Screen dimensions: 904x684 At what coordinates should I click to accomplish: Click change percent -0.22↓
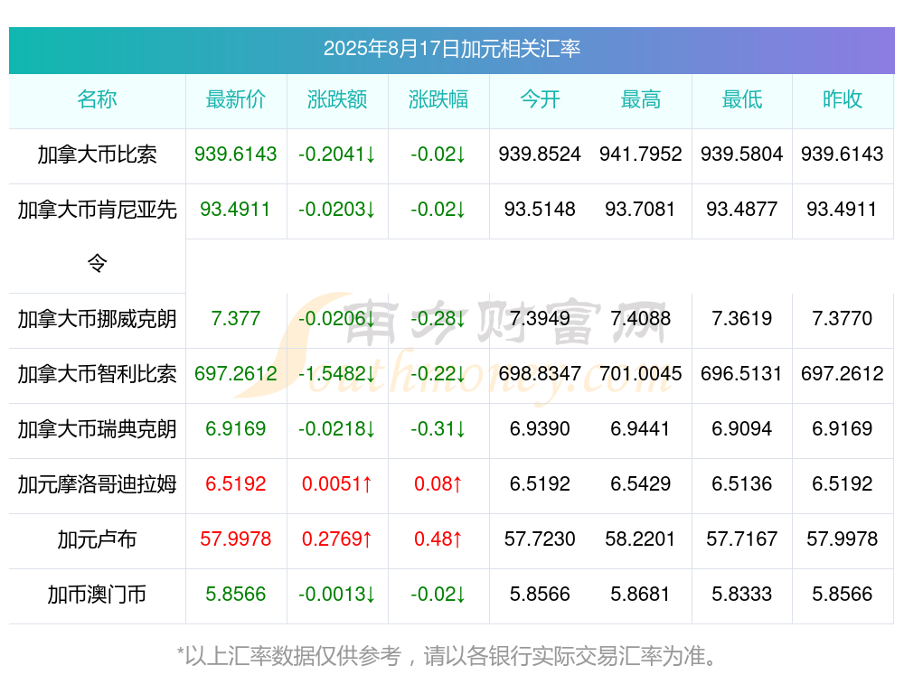click(438, 374)
